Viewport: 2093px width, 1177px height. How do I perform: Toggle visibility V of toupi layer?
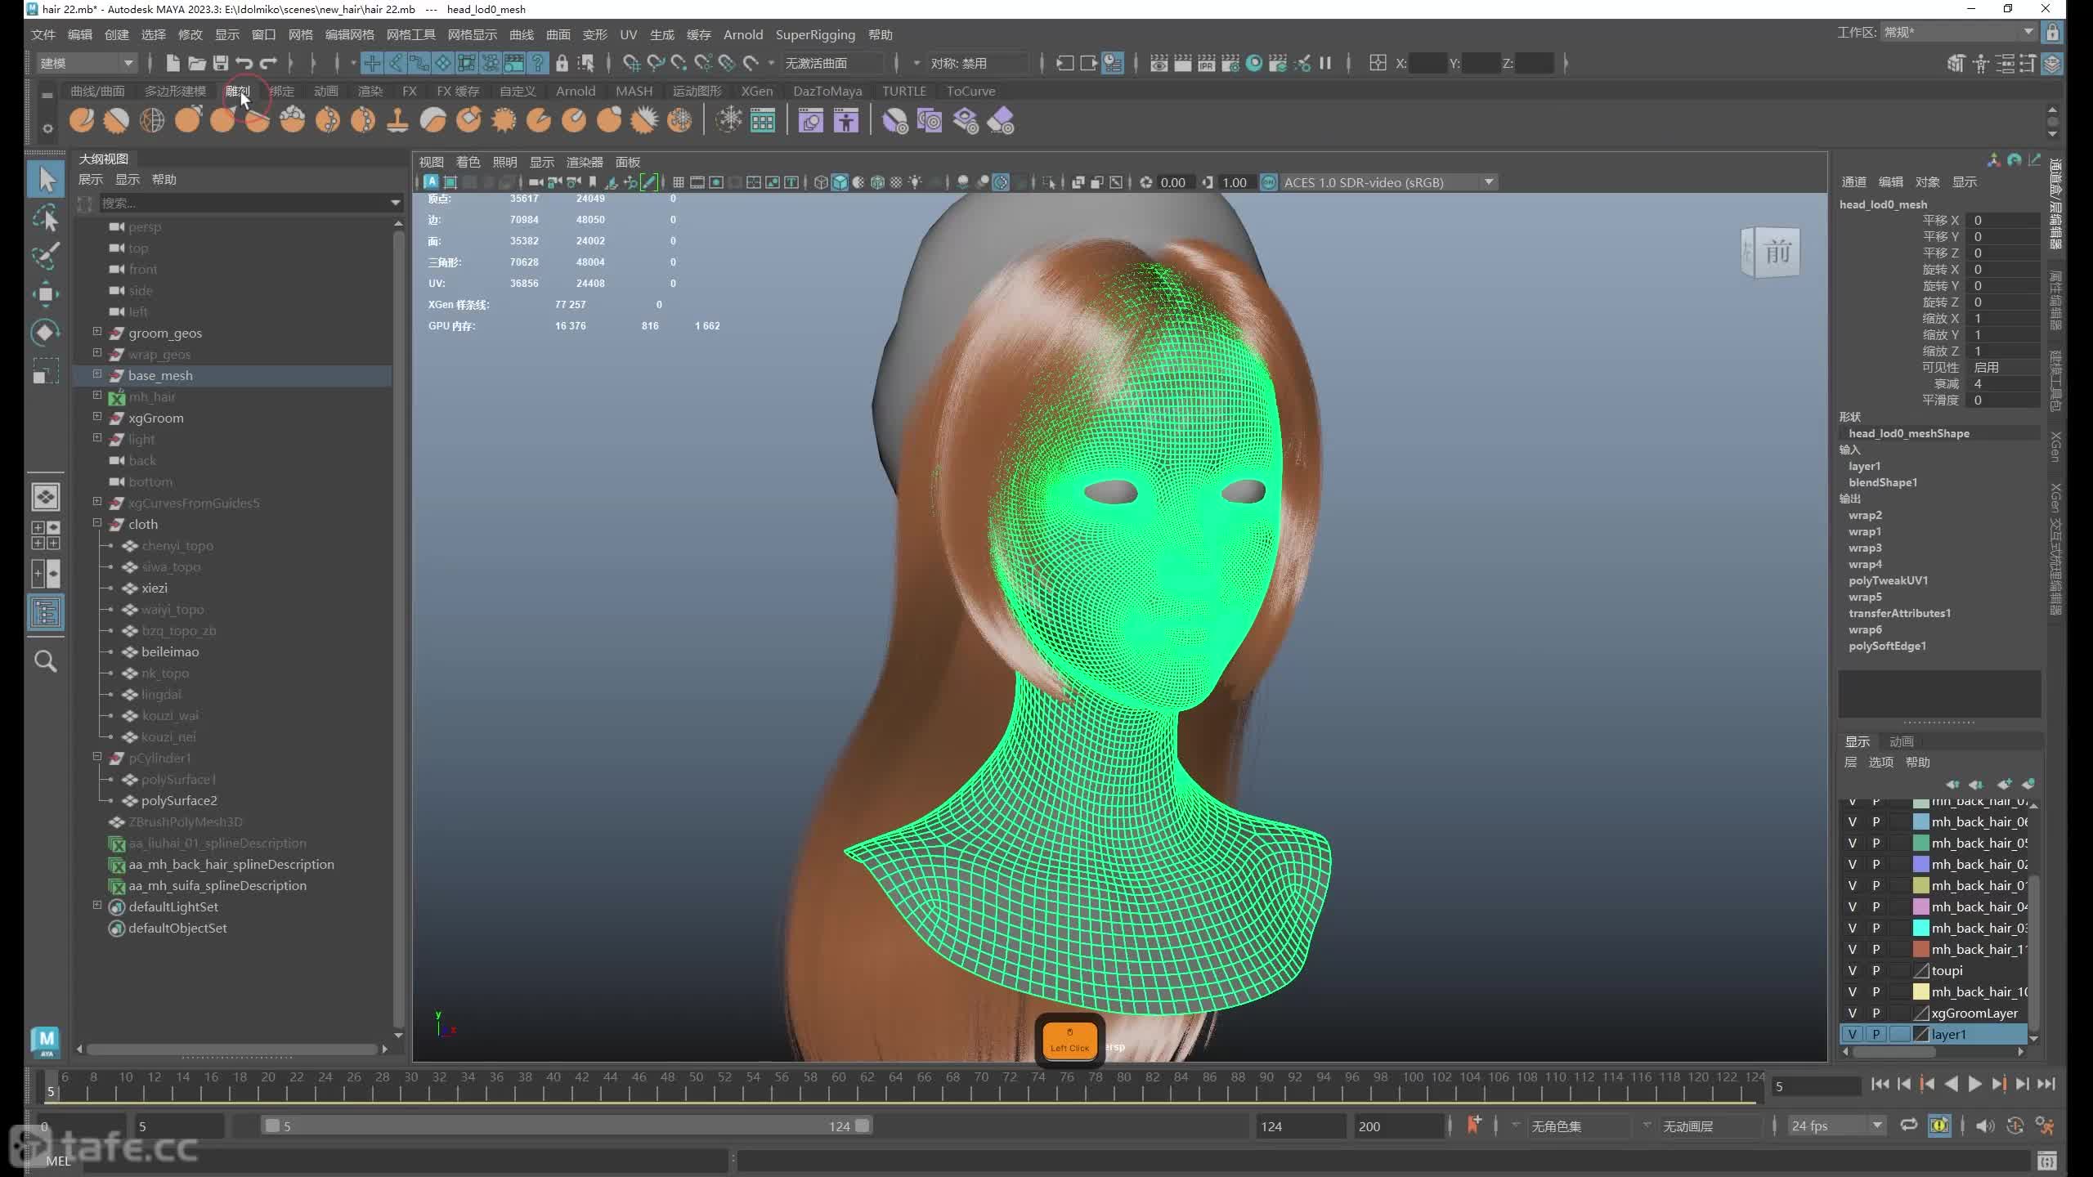tap(1853, 970)
